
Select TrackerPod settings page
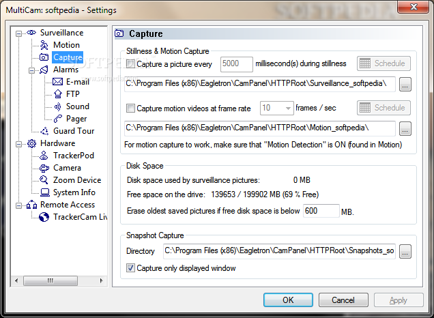point(74,156)
